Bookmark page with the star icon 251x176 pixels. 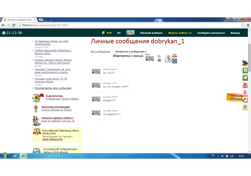click(242, 25)
